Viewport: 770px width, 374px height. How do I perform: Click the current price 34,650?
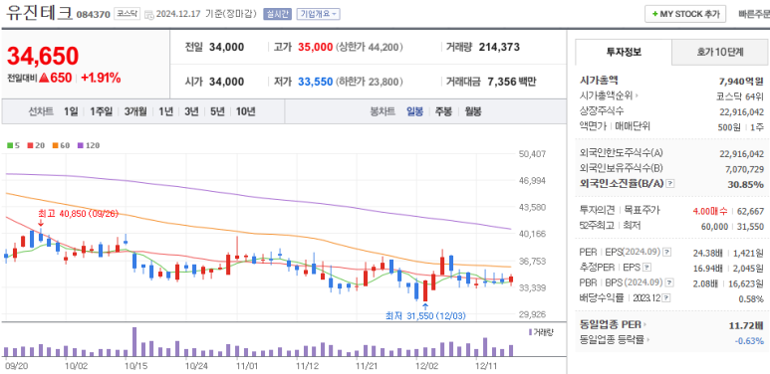tap(43, 56)
